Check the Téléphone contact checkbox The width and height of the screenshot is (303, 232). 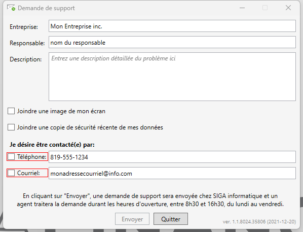point(11,157)
